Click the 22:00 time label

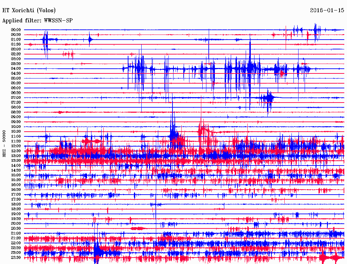coord(16,243)
